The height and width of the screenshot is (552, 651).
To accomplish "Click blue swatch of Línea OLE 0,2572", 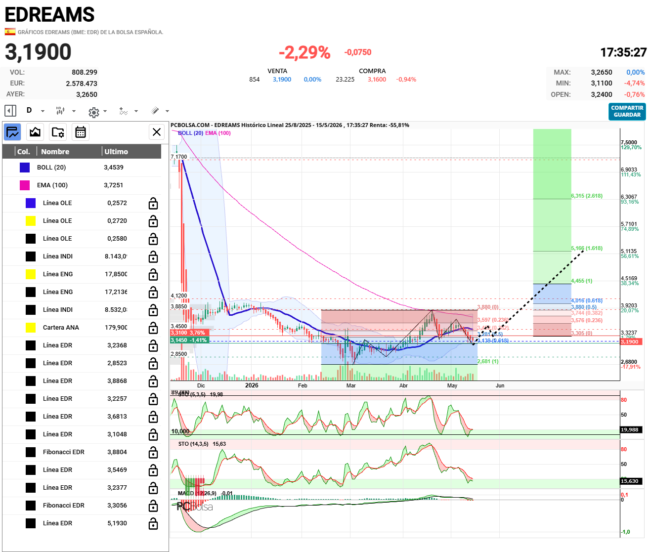I will pos(31,203).
